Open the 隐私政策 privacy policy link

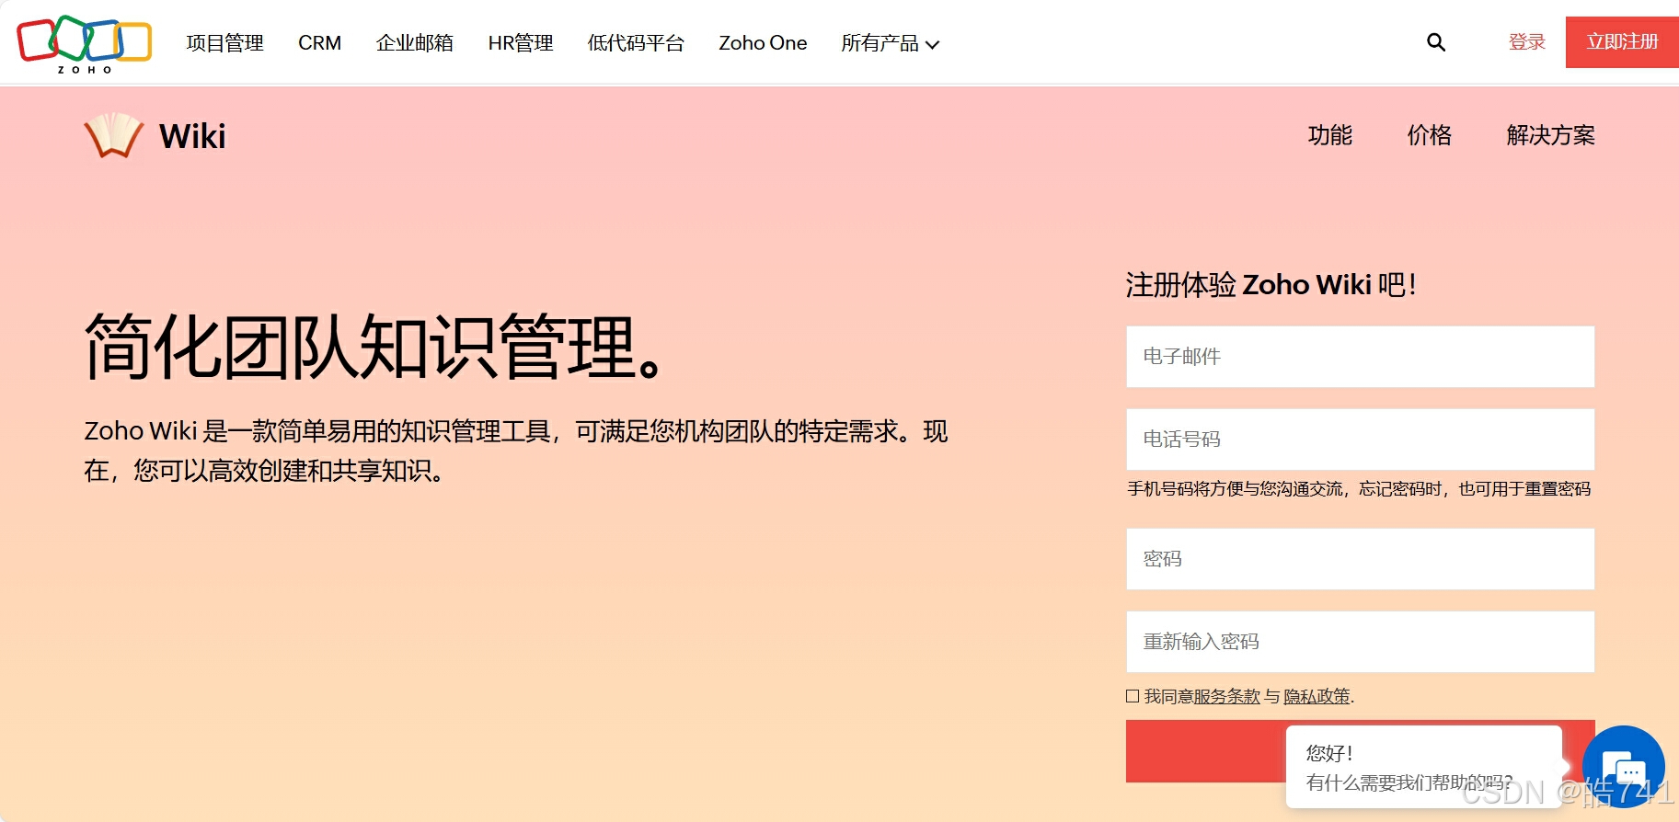coord(1317,697)
